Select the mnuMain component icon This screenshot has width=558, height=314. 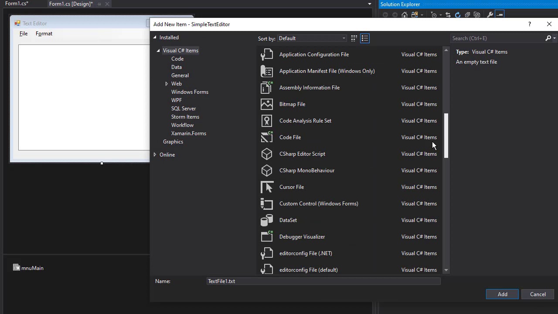(x=17, y=268)
